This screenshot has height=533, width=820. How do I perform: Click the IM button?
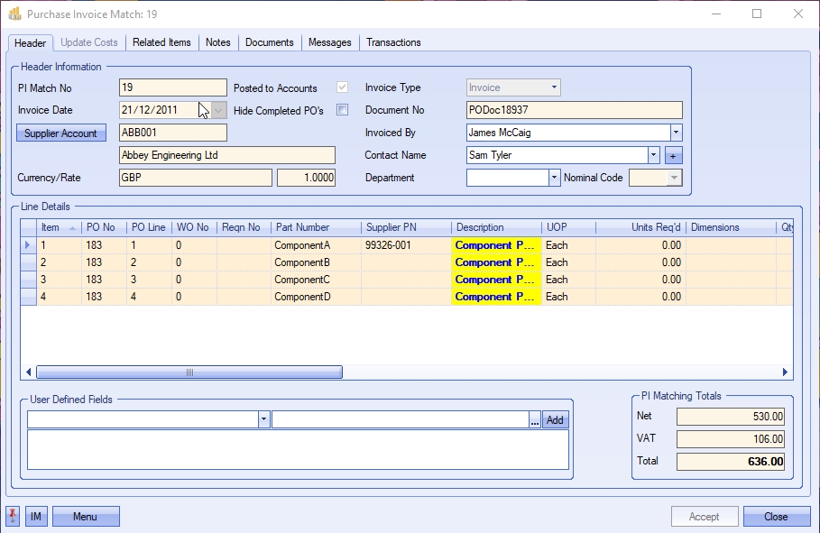[x=36, y=517]
